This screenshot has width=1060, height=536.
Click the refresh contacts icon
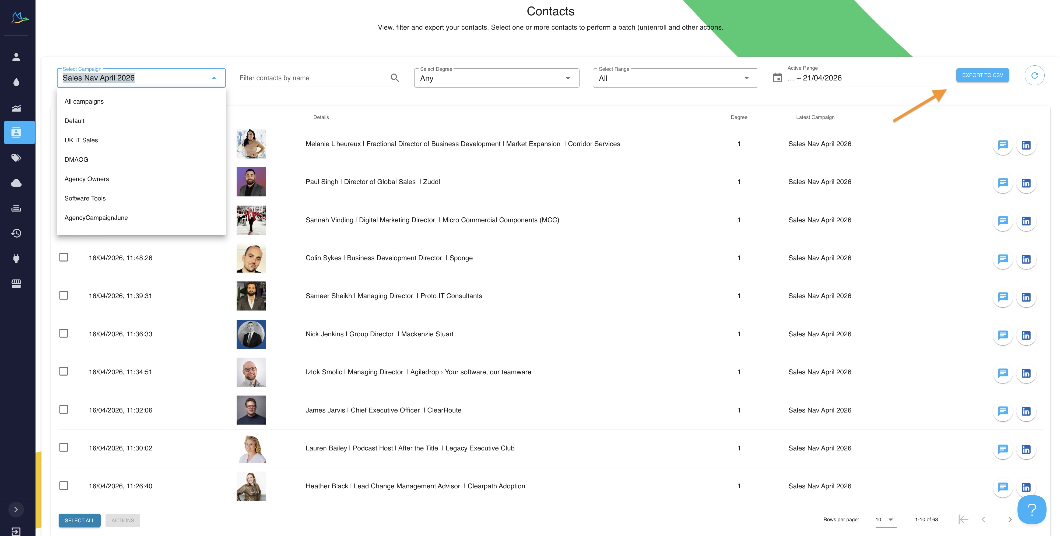click(x=1034, y=75)
